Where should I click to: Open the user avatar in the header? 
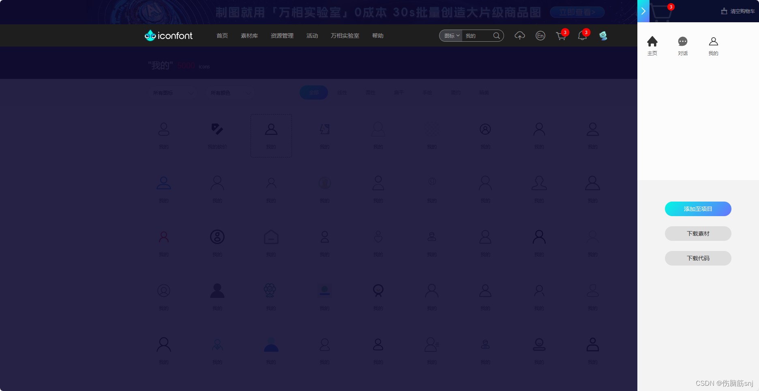[603, 36]
